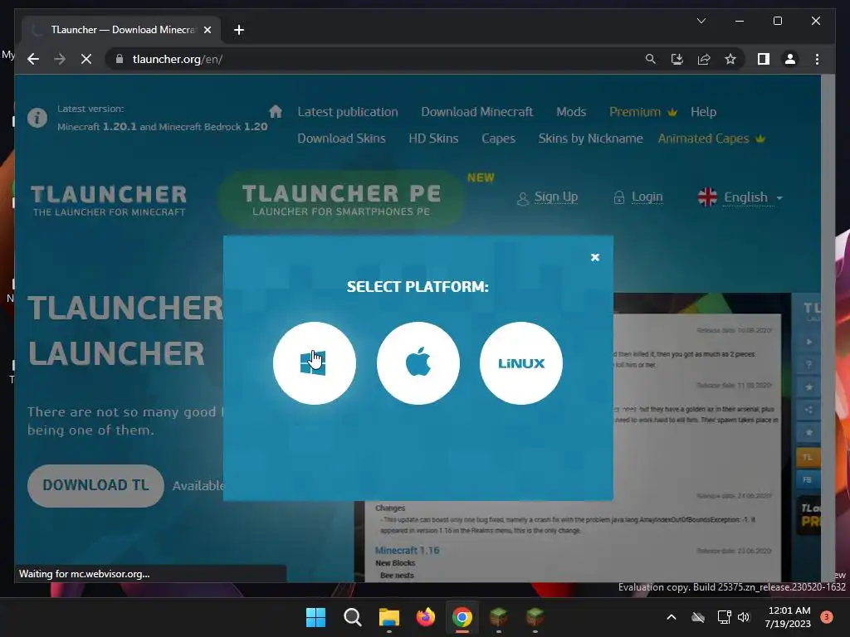Open the Mods menu item
The height and width of the screenshot is (637, 850).
click(x=571, y=112)
